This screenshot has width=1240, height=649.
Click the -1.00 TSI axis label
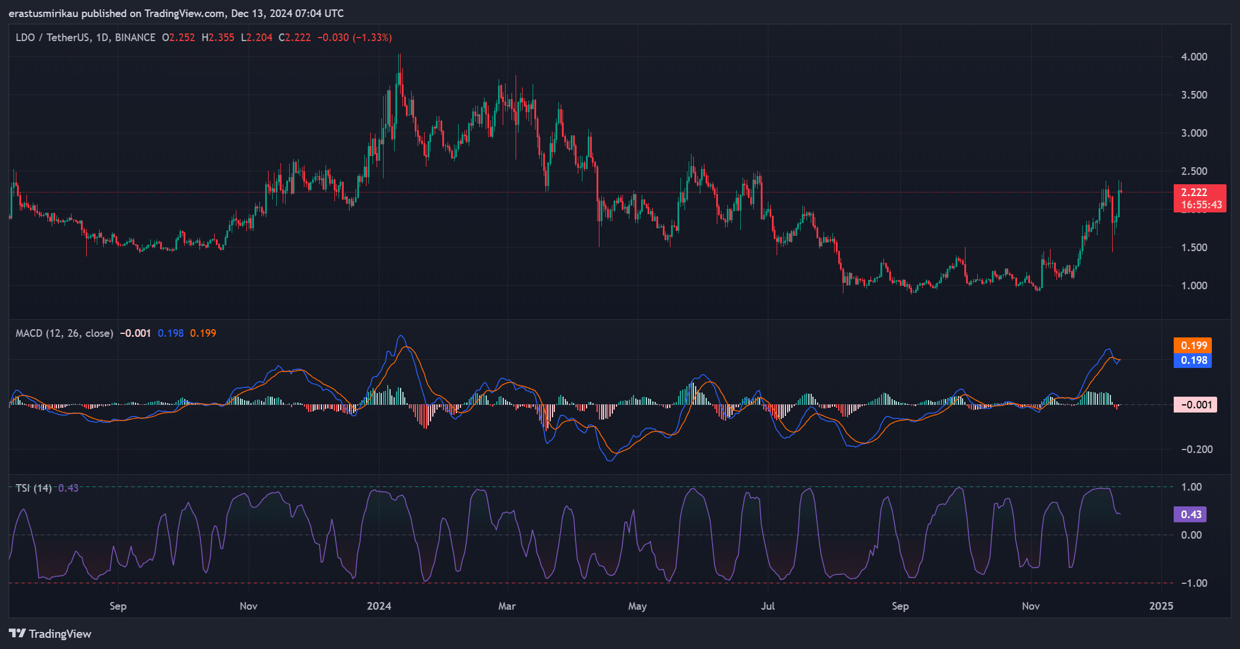click(x=1194, y=583)
